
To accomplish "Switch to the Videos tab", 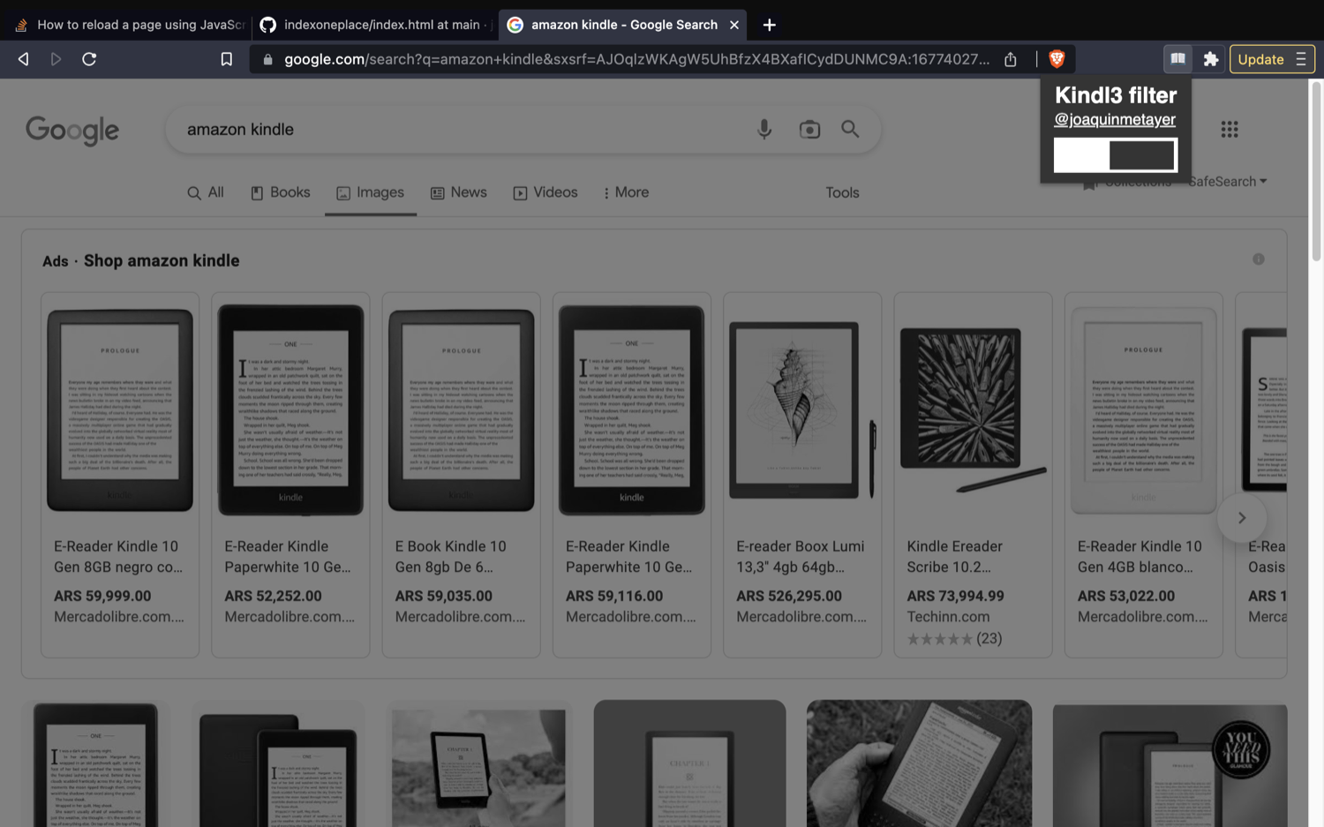I will [545, 192].
